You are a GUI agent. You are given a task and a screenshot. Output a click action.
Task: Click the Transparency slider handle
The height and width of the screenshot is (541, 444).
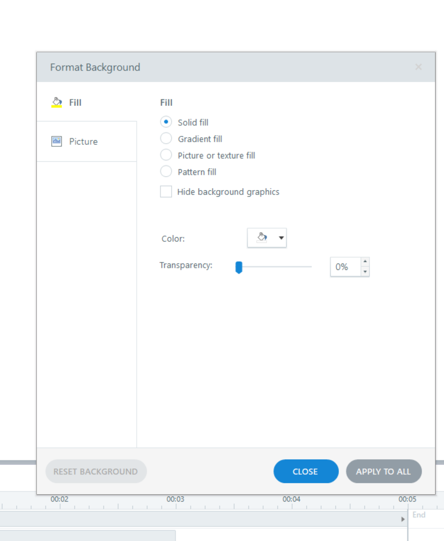click(x=239, y=267)
